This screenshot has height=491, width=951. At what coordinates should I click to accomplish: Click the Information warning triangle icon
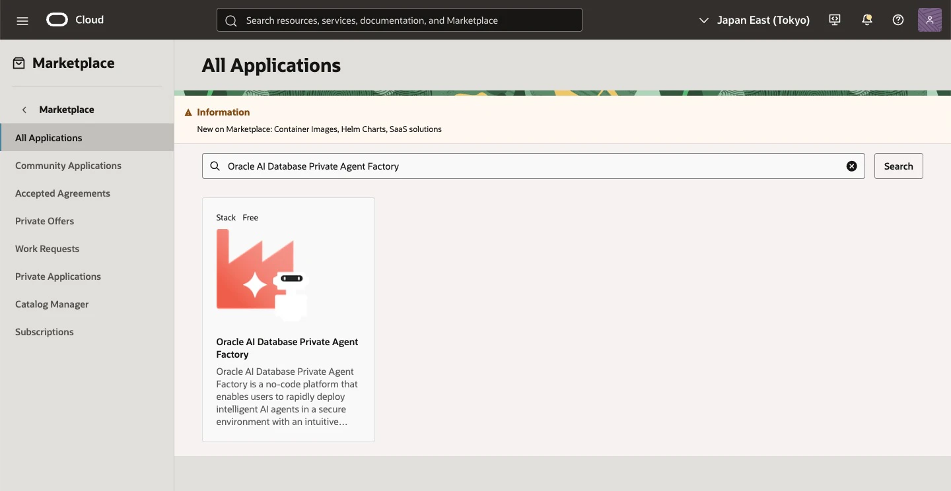coord(188,113)
